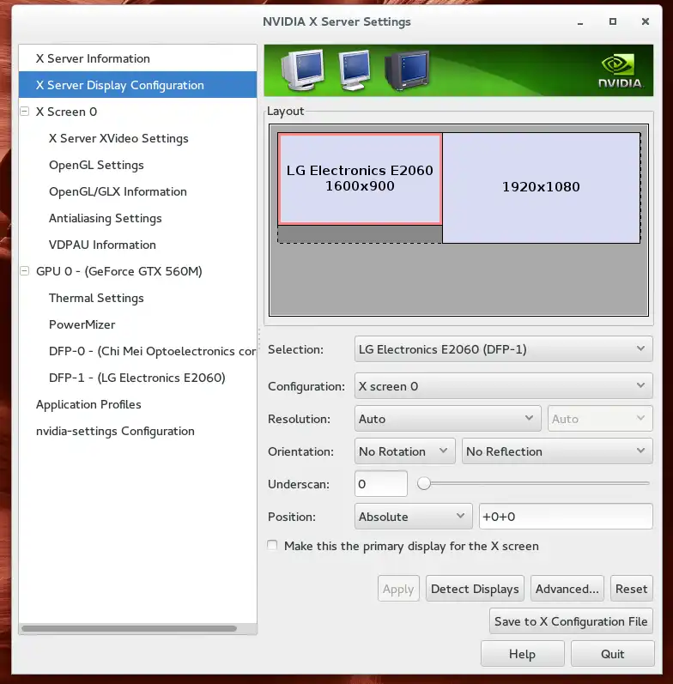Open nvidia-settings Configuration page
The width and height of the screenshot is (673, 684).
(137, 431)
